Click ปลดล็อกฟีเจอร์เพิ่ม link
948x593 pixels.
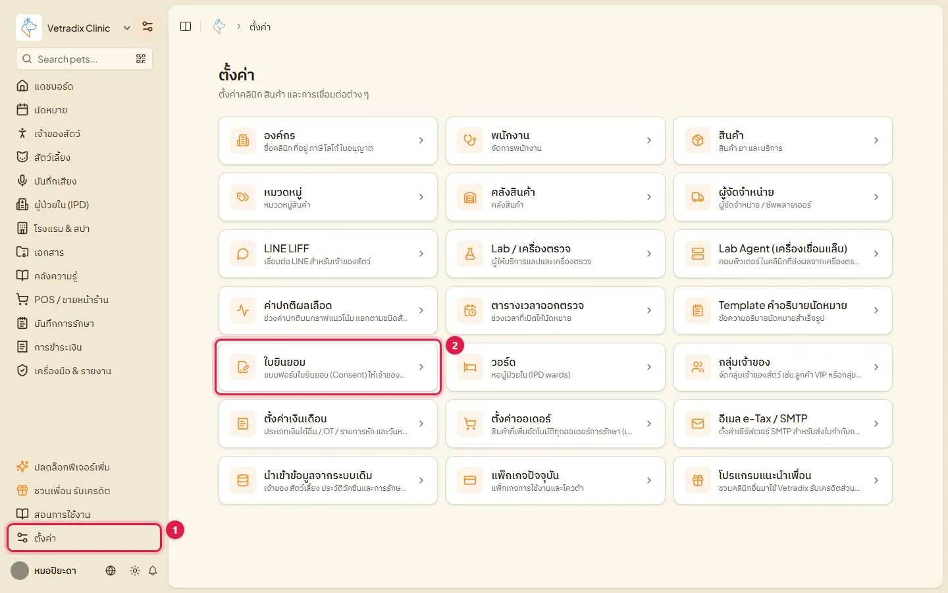click(84, 467)
